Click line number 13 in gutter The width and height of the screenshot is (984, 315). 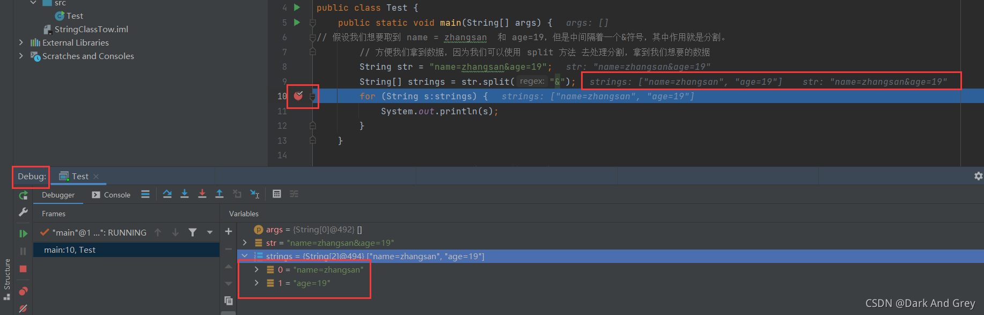coord(282,141)
